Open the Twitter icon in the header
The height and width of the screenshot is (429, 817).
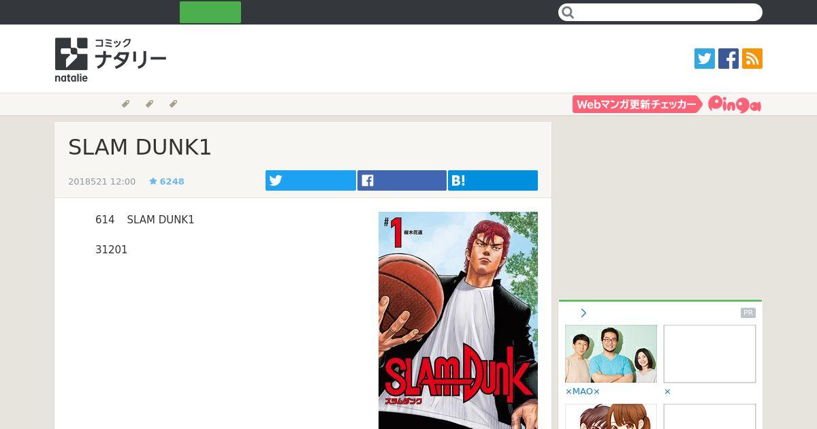click(705, 59)
